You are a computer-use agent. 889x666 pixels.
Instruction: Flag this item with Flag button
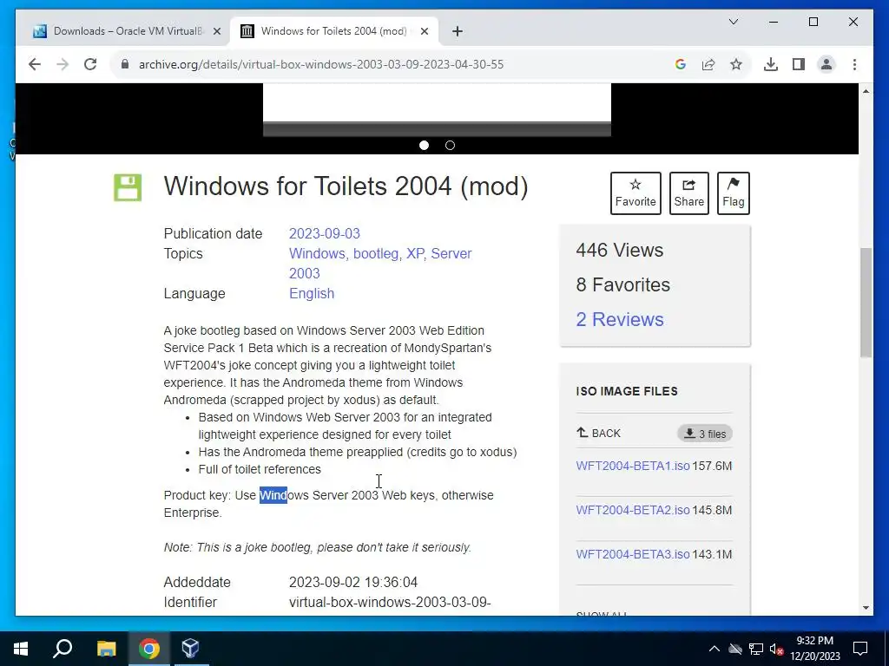click(733, 193)
